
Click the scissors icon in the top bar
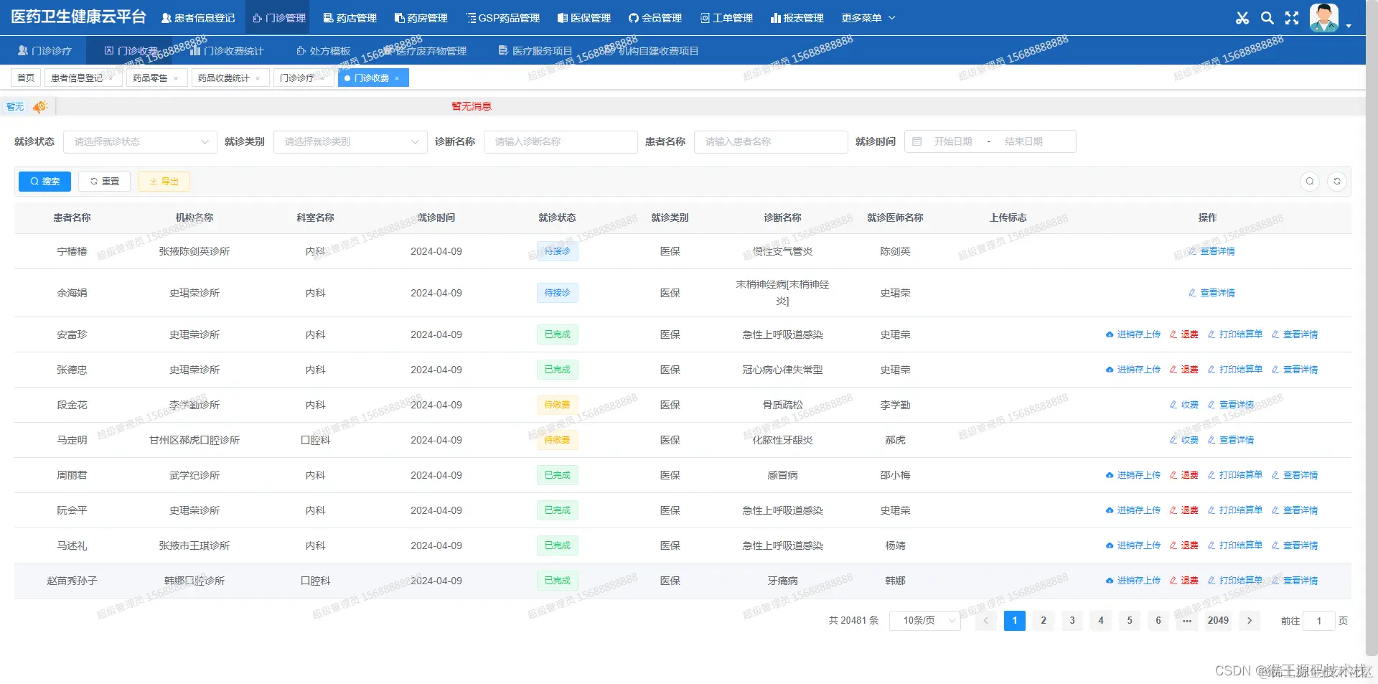1242,18
